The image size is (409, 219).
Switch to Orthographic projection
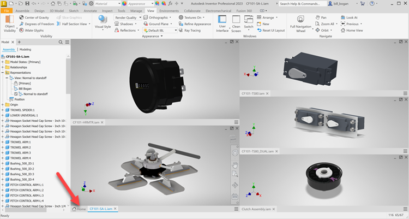click(x=157, y=17)
